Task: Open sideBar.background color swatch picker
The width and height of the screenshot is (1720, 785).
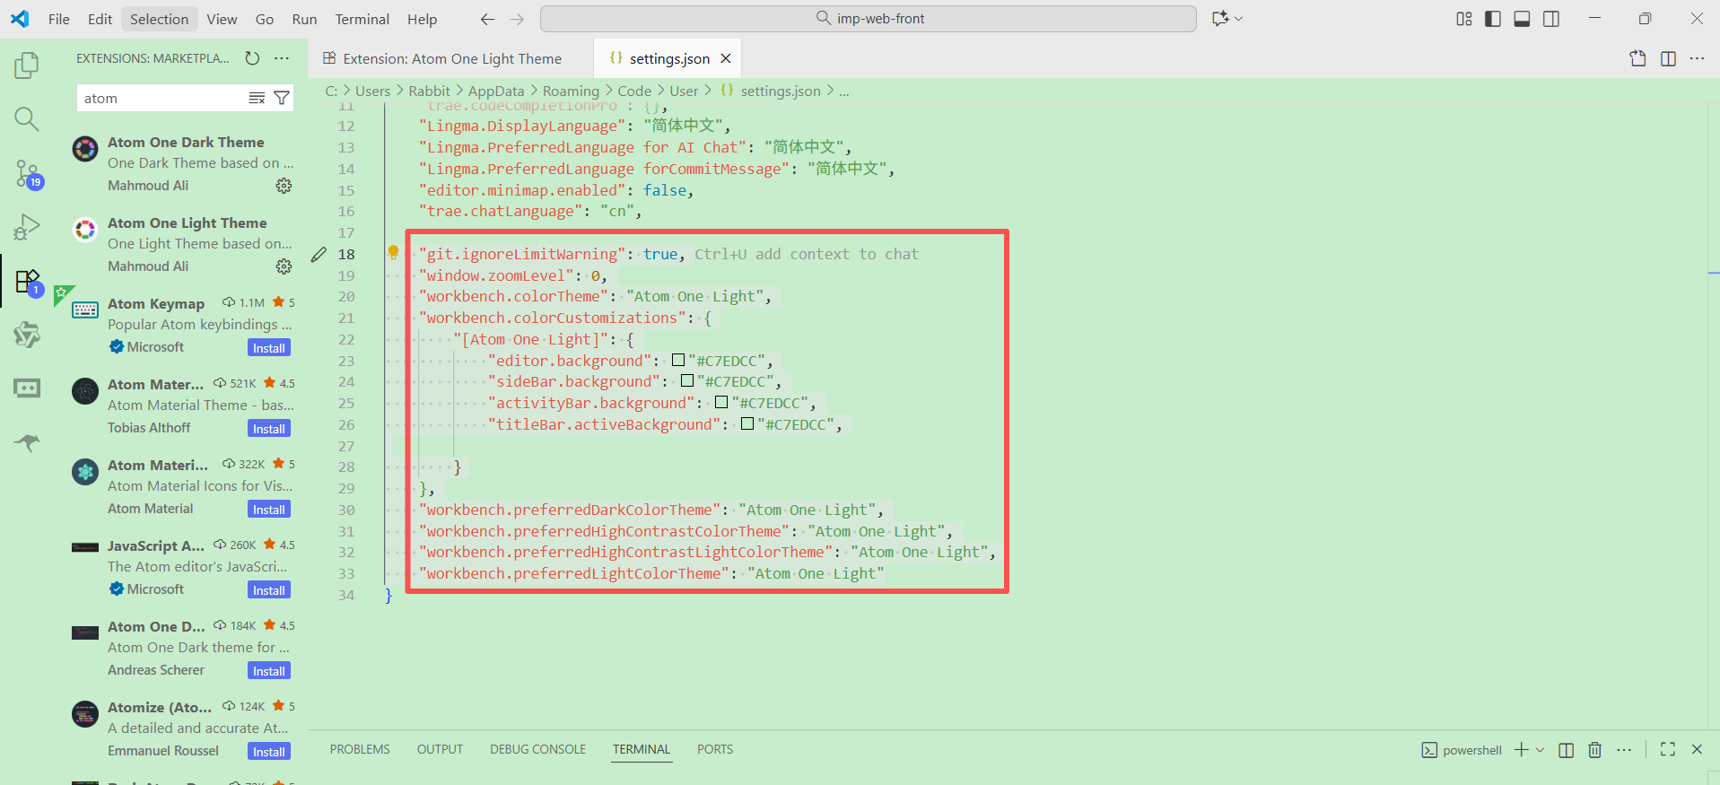Action: tap(687, 380)
